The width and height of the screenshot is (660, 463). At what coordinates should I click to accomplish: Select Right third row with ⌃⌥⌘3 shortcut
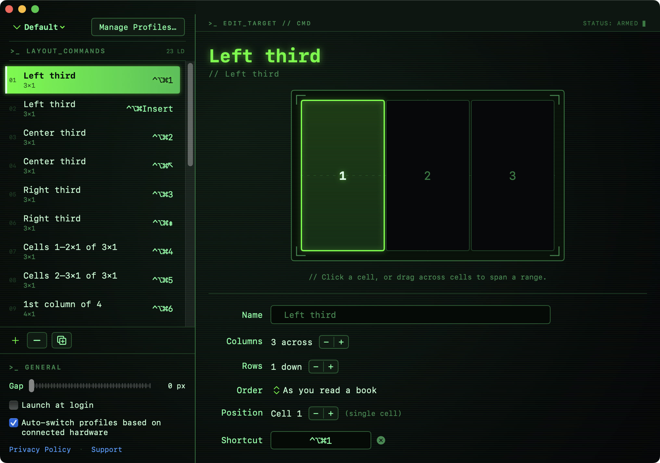93,194
